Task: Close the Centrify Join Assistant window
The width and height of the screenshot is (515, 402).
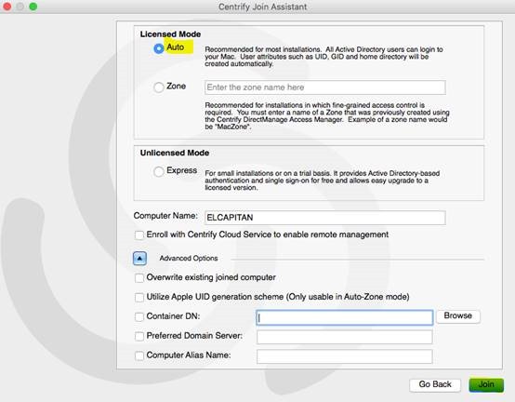Action: point(7,7)
